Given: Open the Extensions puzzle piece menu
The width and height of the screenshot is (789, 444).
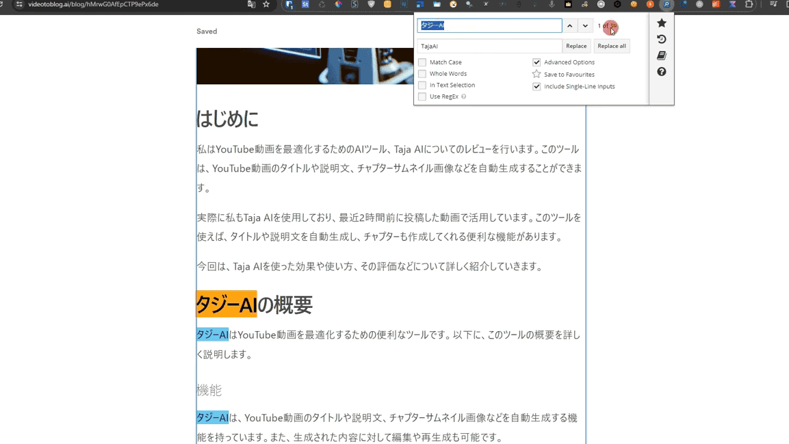Looking at the screenshot, I should pos(749,4).
